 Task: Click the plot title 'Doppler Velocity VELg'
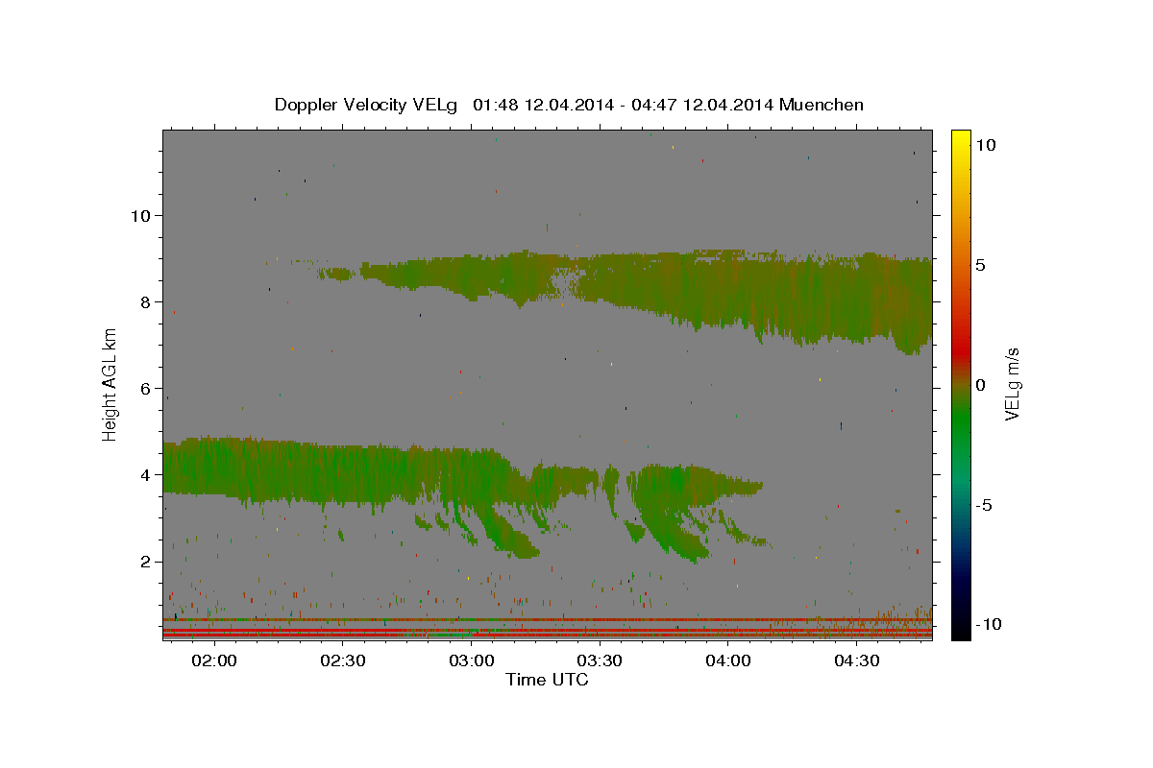367,105
